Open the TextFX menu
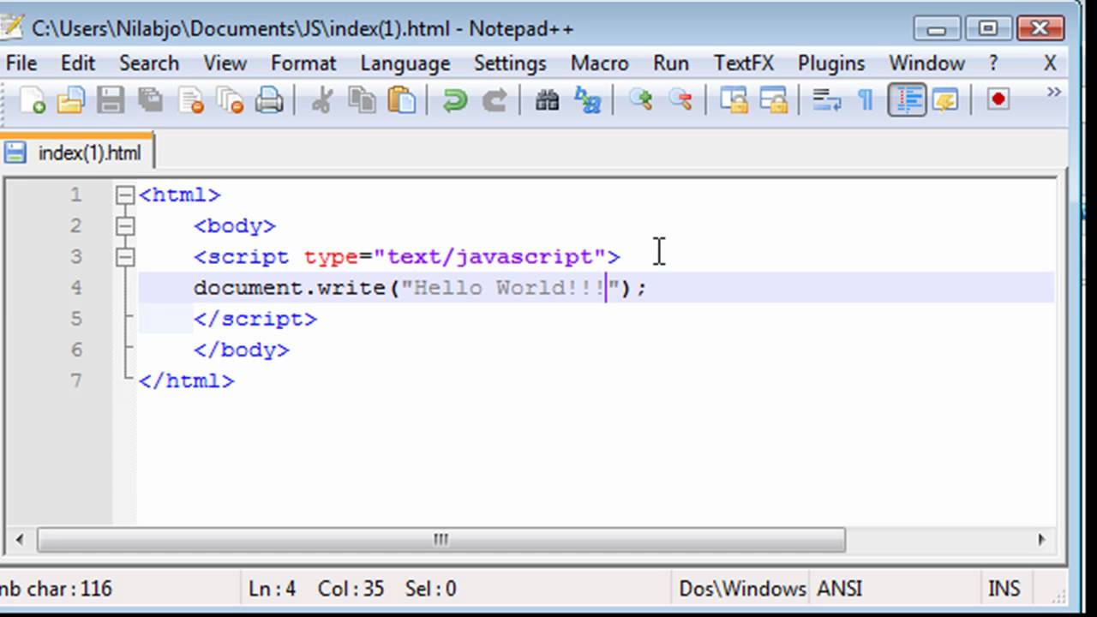The width and height of the screenshot is (1097, 617). pyautogui.click(x=744, y=63)
